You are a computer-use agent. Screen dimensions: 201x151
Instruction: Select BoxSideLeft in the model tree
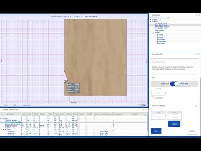pos(161,39)
